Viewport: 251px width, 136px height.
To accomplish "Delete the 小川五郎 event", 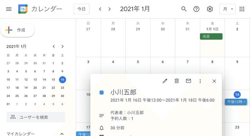I will (x=177, y=81).
